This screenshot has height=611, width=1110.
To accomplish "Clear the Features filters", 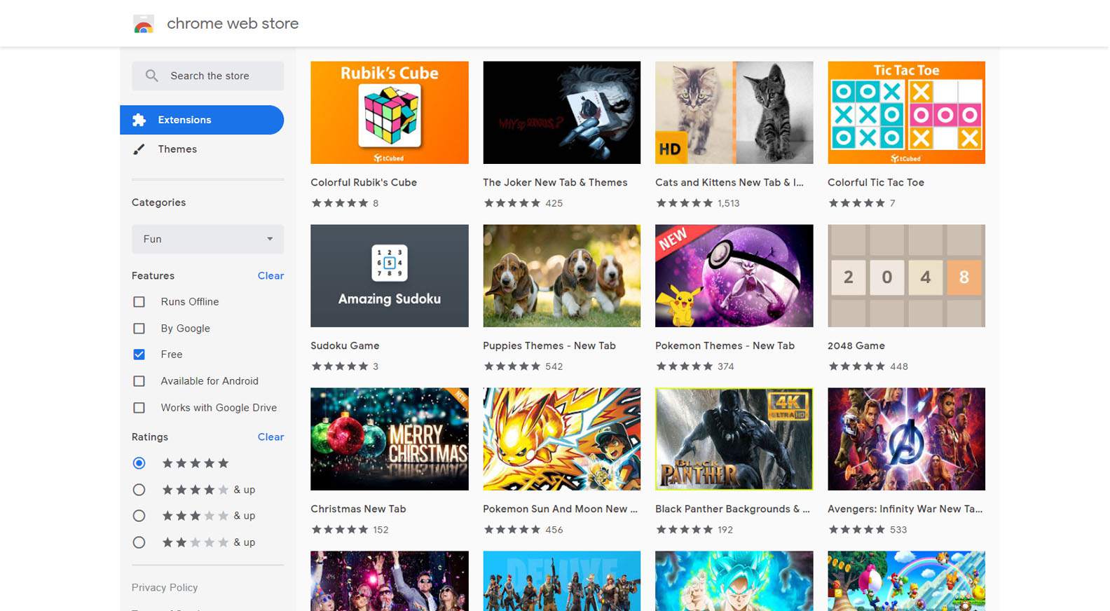I will (x=270, y=276).
